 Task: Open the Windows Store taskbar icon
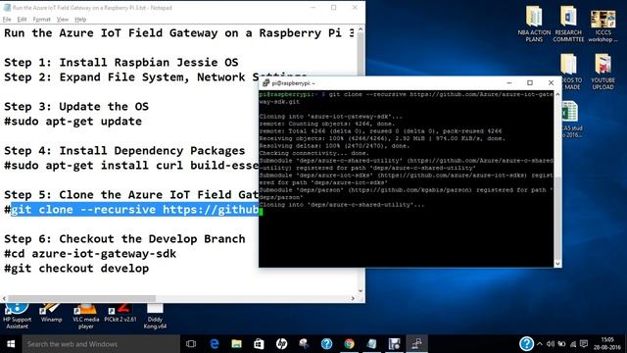click(259, 344)
